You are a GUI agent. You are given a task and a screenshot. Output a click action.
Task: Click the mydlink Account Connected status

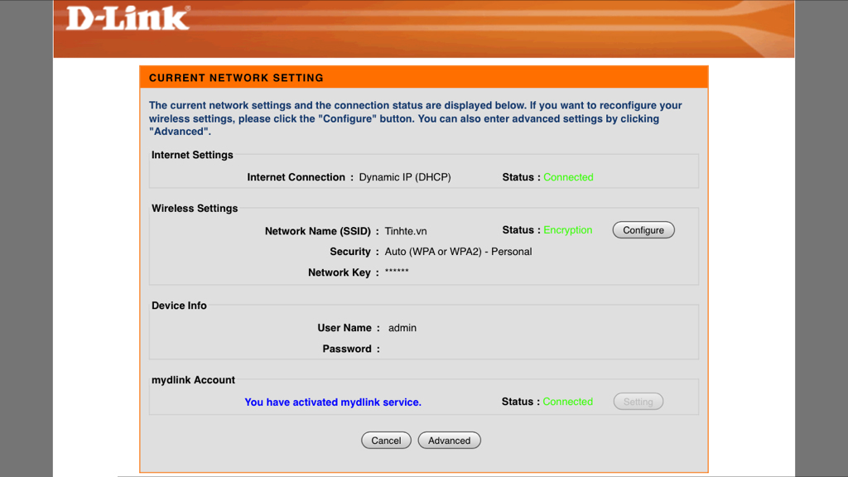tap(567, 402)
